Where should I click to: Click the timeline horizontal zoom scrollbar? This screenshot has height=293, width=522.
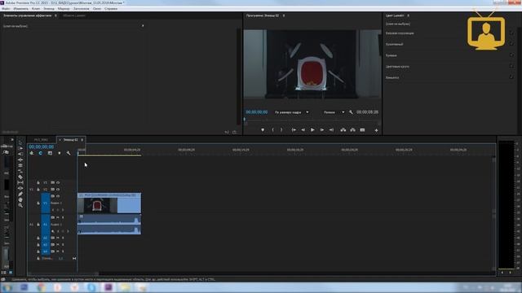(x=64, y=274)
